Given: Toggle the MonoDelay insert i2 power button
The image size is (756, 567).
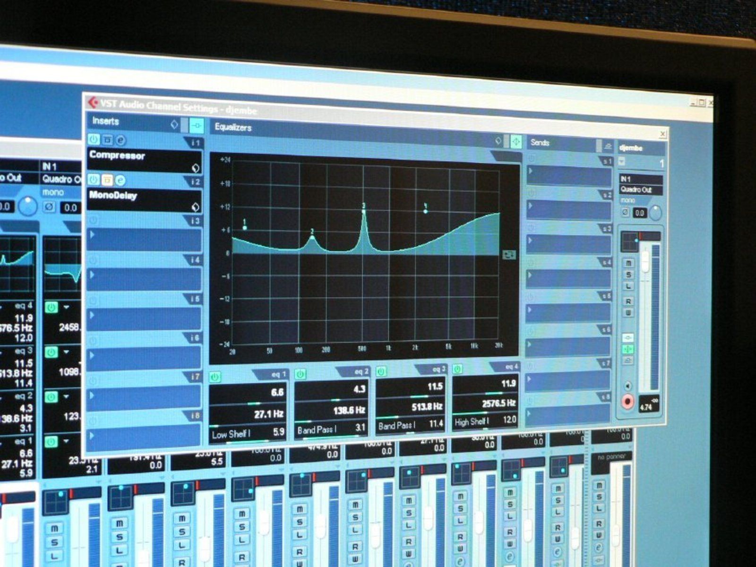Looking at the screenshot, I should coord(94,179).
